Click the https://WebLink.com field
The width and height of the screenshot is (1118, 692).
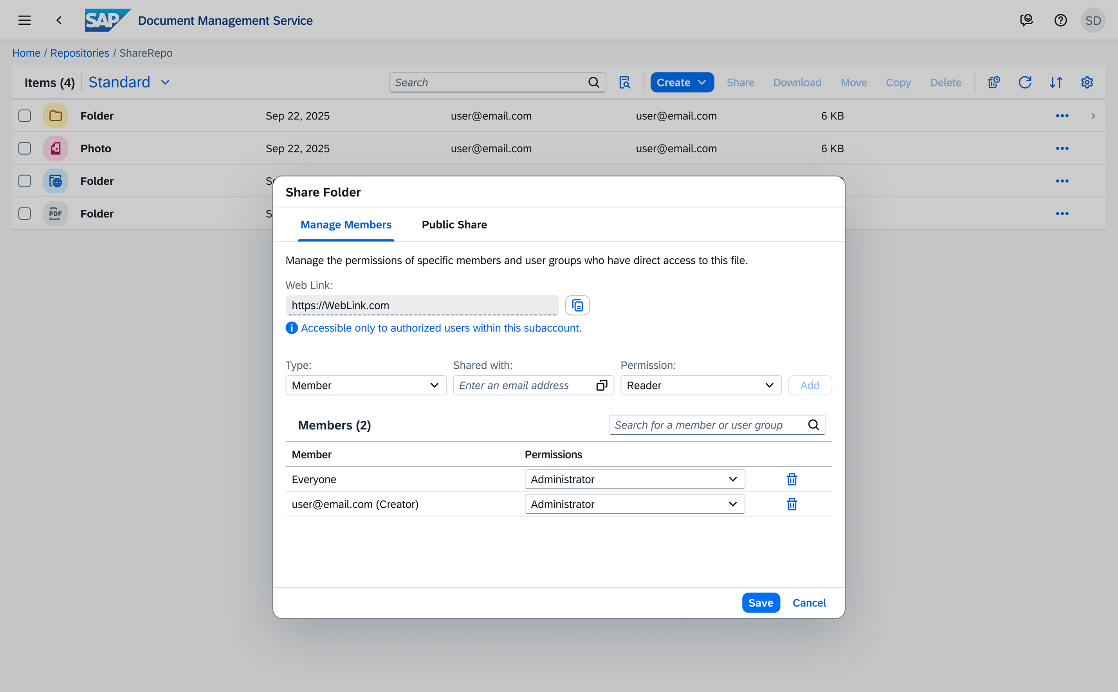click(422, 305)
